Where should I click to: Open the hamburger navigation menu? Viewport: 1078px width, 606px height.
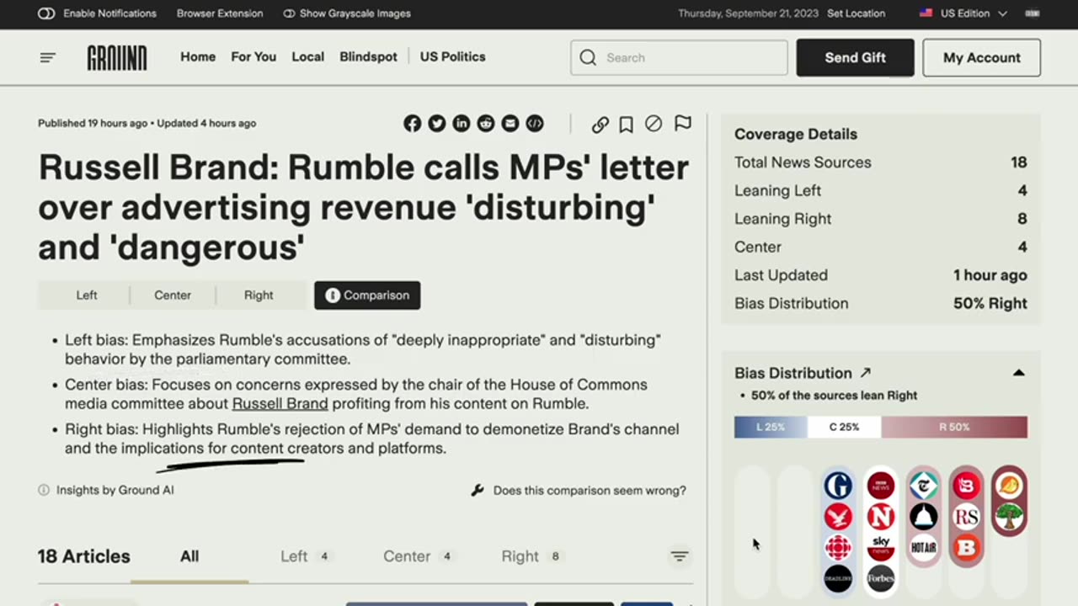click(x=48, y=57)
